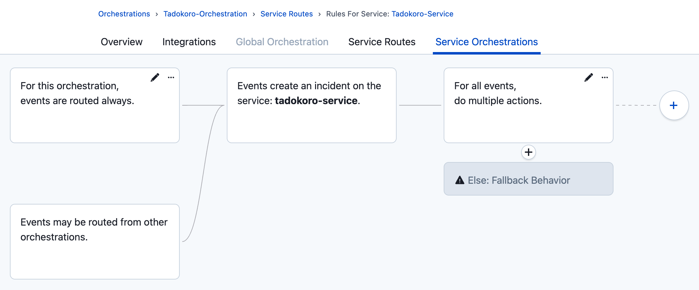699x290 pixels.
Task: Open the Tadokoro-Service rules link
Action: tap(423, 14)
